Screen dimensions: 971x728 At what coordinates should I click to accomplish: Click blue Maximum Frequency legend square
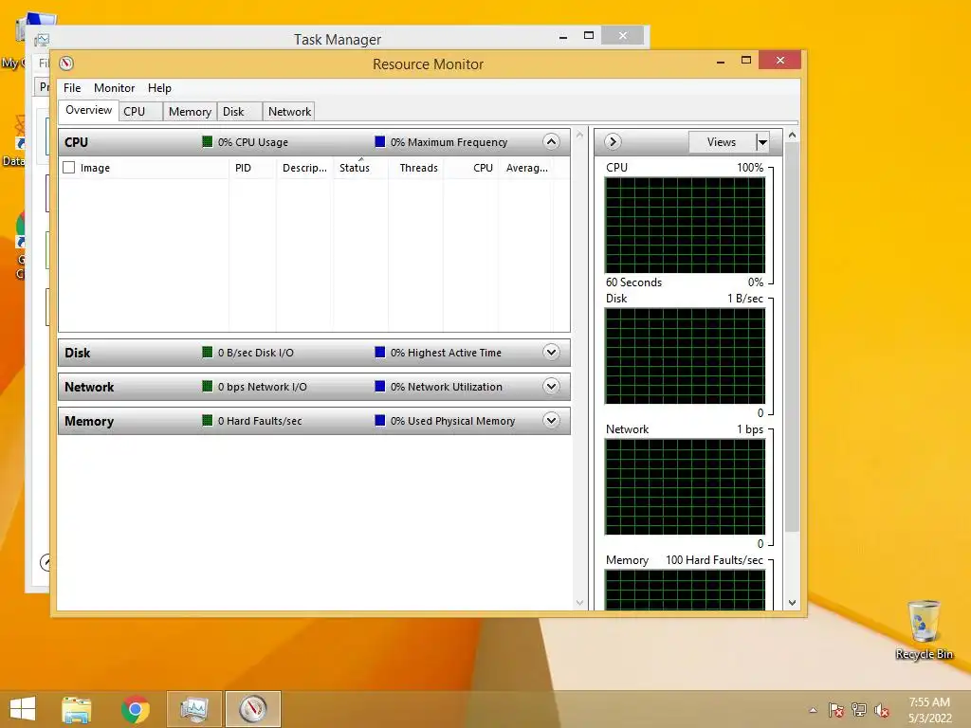[x=380, y=142]
